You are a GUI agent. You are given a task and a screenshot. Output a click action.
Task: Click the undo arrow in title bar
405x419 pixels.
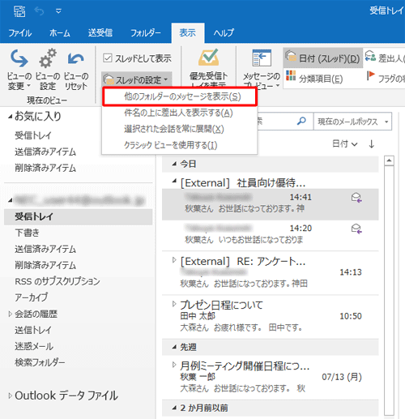click(39, 11)
